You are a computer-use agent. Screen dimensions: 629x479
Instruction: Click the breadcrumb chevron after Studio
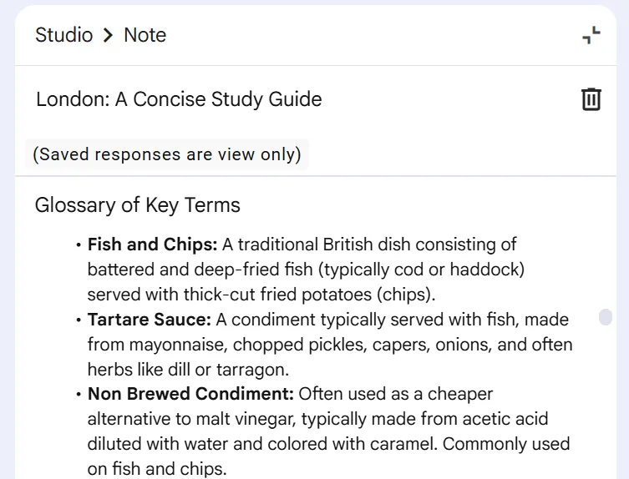pyautogui.click(x=108, y=36)
